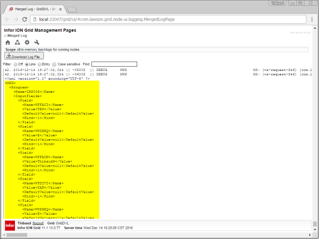This screenshot has height=239, width=319.
Task: Select the Line filter radio button
Action: 27,64
